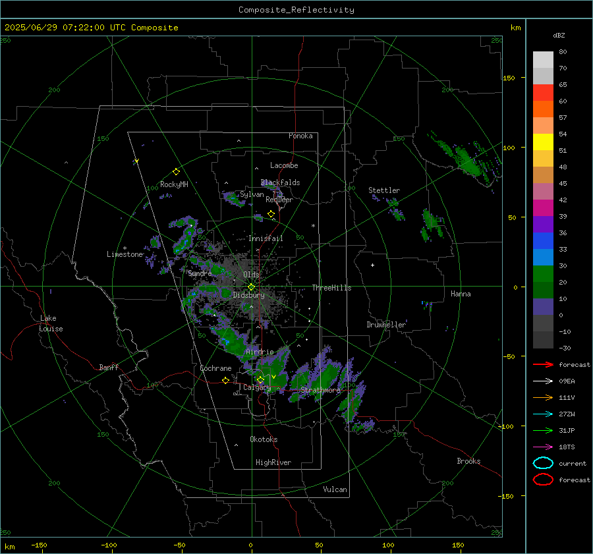Click the magenta 18TS arrow in legend
The height and width of the screenshot is (554, 593).
point(543,447)
